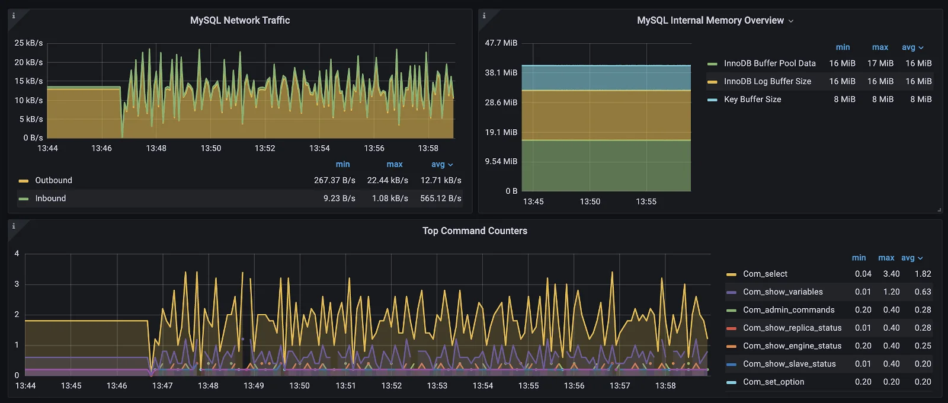This screenshot has width=948, height=403.
Task: Select the Com_select min value 0.04
Action: click(863, 274)
